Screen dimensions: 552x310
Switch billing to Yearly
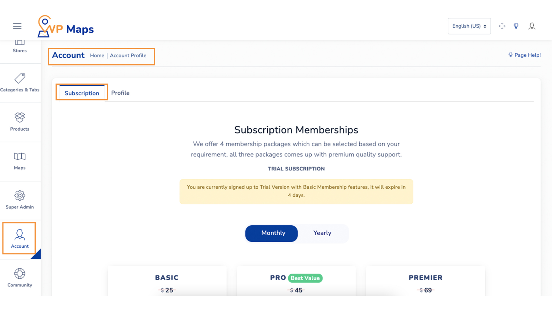click(x=322, y=233)
